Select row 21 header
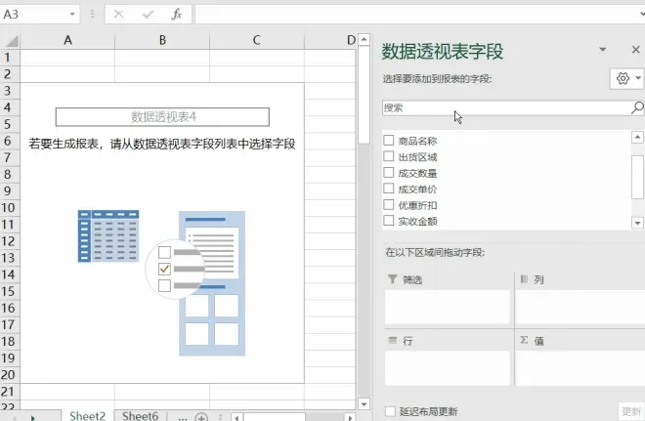This screenshot has width=645, height=421. click(8, 392)
